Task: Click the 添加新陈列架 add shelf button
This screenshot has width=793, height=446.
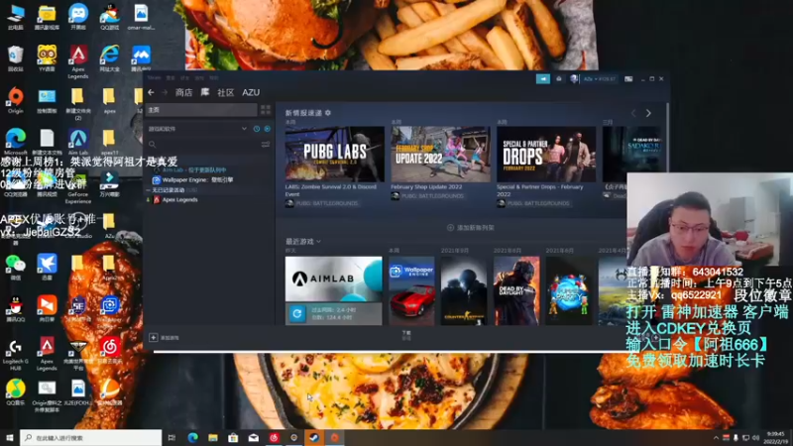Action: [471, 228]
